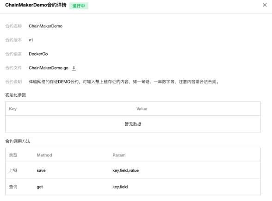
Task: Click the contract name value ChainMakerDemo
Action: tap(46, 26)
